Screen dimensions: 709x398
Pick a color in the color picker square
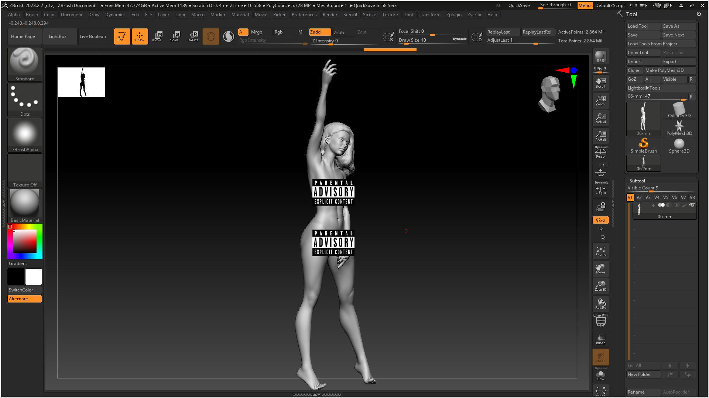pyautogui.click(x=25, y=241)
